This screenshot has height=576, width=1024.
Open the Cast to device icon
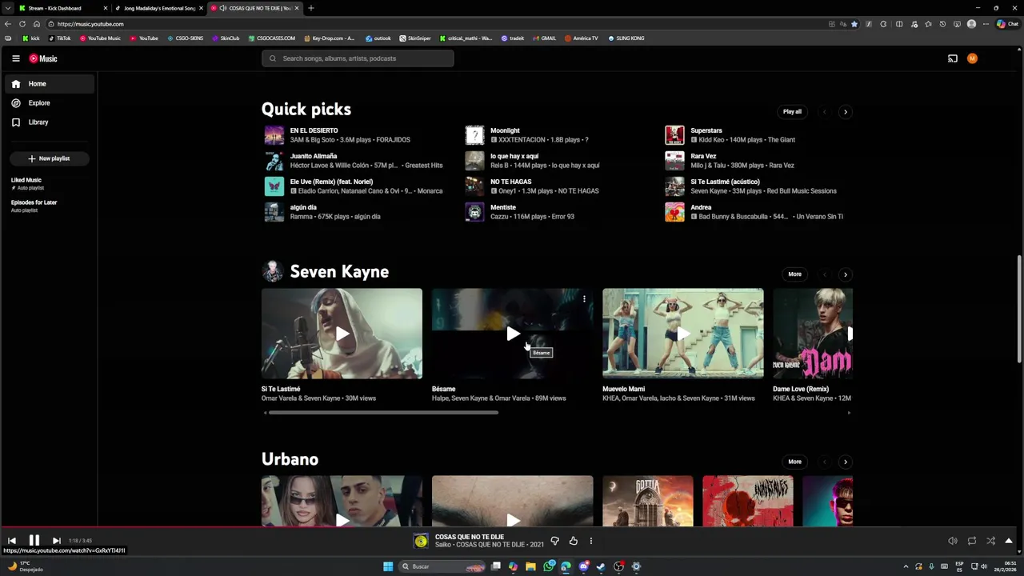coord(952,58)
